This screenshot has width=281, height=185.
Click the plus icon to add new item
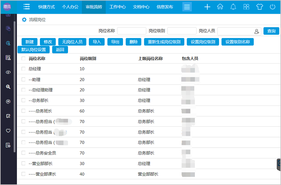click(x=207, y=6)
